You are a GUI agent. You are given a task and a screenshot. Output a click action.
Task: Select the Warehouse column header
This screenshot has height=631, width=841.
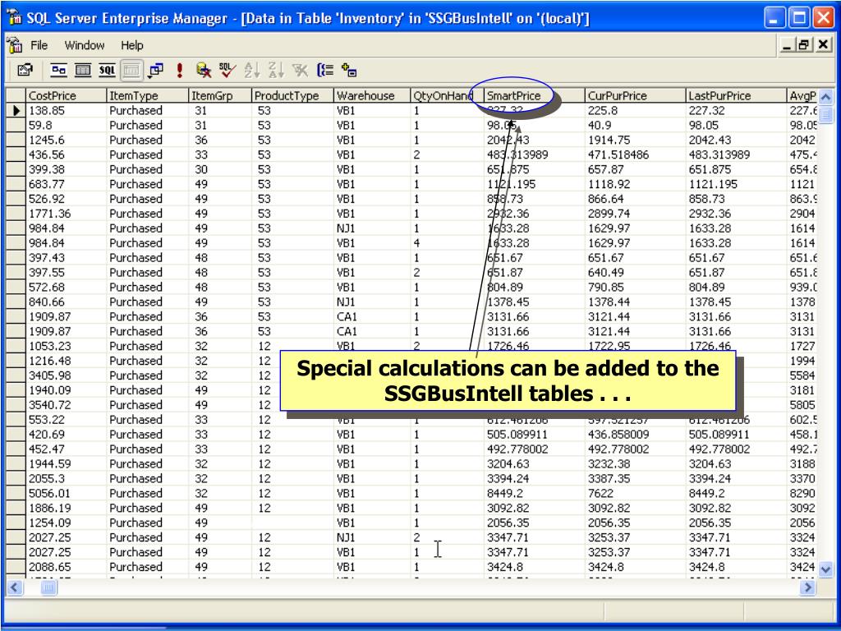coord(372,95)
